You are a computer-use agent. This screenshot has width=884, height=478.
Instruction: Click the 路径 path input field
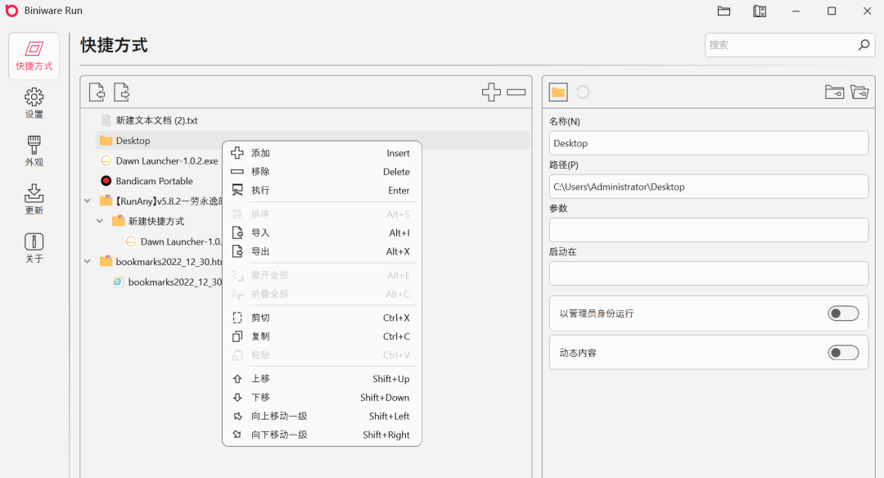point(708,187)
